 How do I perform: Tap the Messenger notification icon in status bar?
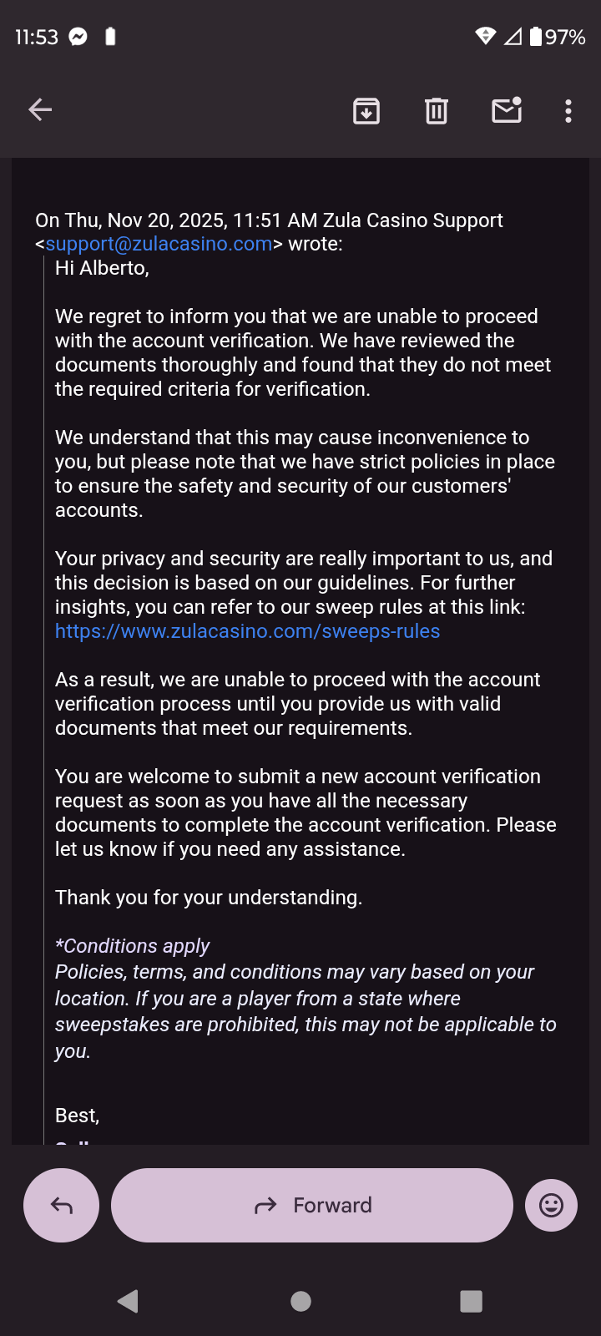coord(78,37)
